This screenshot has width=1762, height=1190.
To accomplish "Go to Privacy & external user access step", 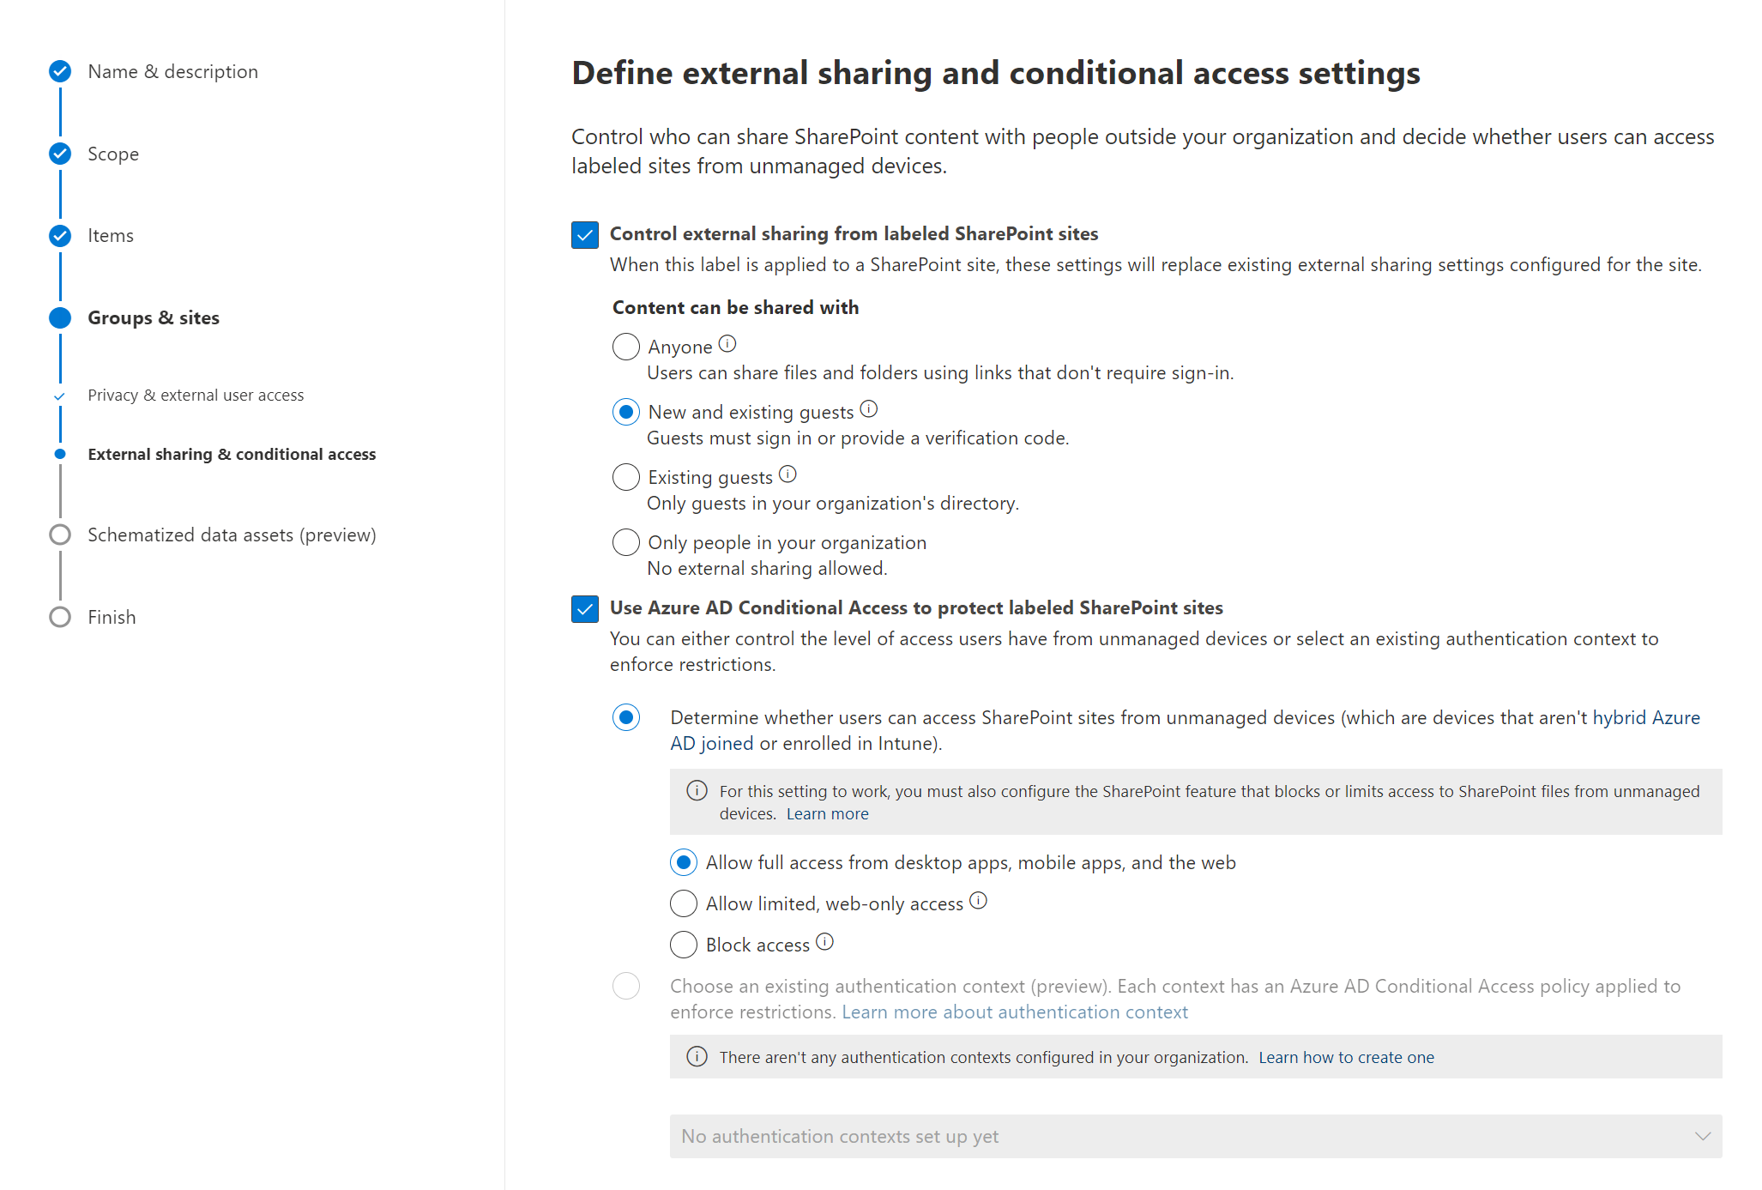I will 196,396.
